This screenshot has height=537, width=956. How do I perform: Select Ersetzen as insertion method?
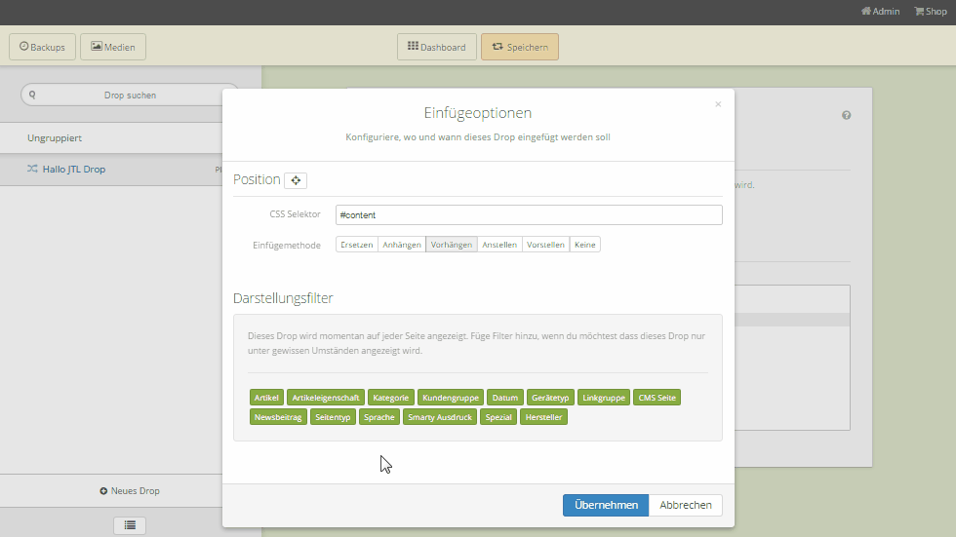point(356,245)
